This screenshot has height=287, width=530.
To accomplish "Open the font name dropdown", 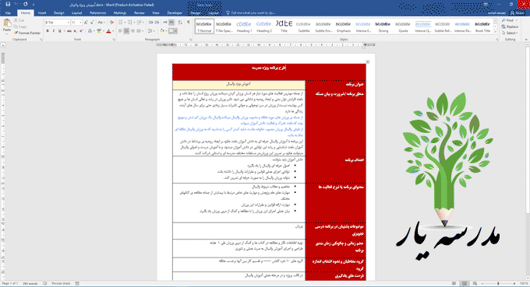I will pyautogui.click(x=69, y=23).
